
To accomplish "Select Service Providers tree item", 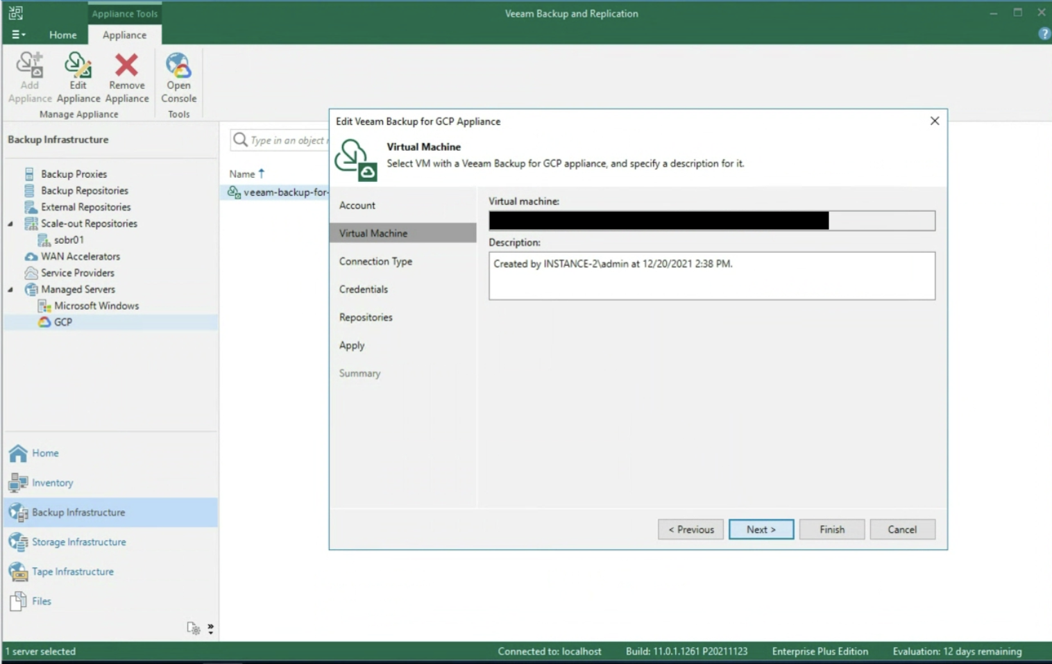I will click(78, 273).
